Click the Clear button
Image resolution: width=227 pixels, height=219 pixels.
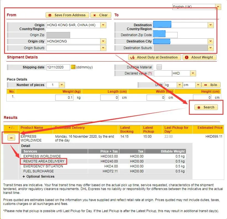tap(101, 15)
